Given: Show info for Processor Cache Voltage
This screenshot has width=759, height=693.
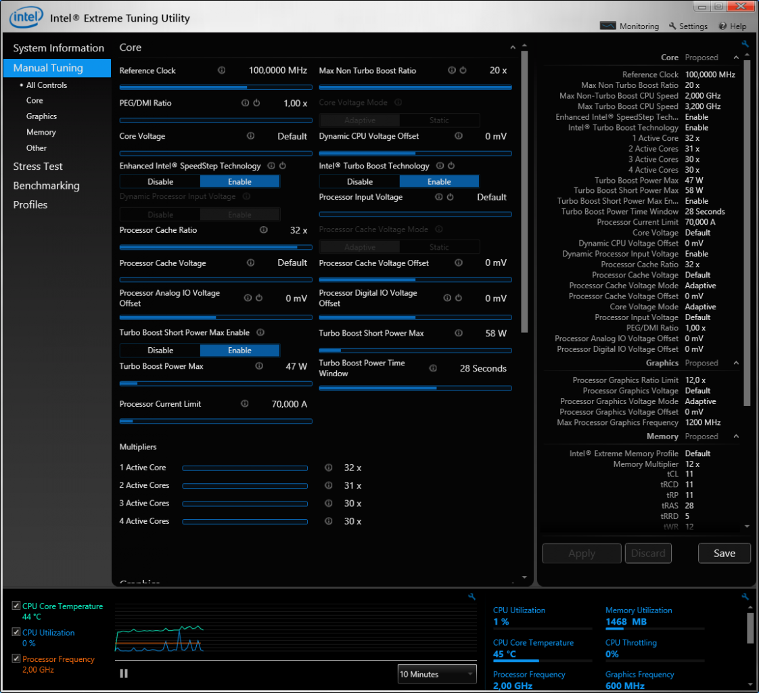Looking at the screenshot, I should click(250, 263).
